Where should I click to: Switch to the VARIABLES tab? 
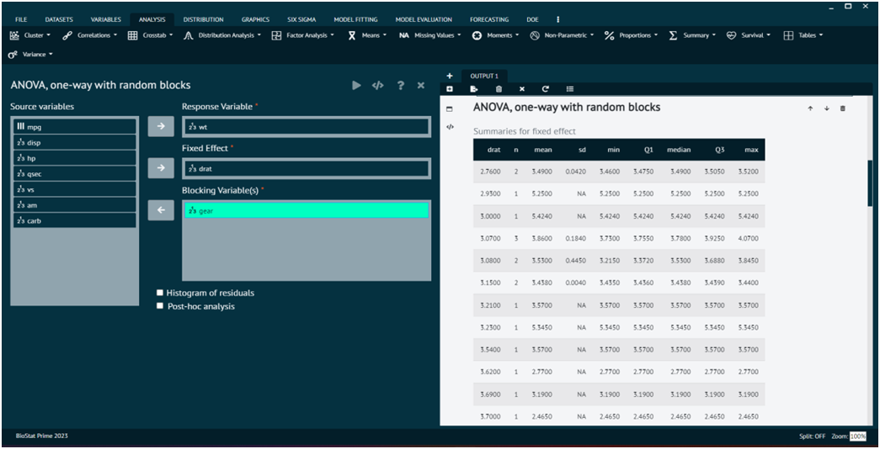pyautogui.click(x=106, y=19)
